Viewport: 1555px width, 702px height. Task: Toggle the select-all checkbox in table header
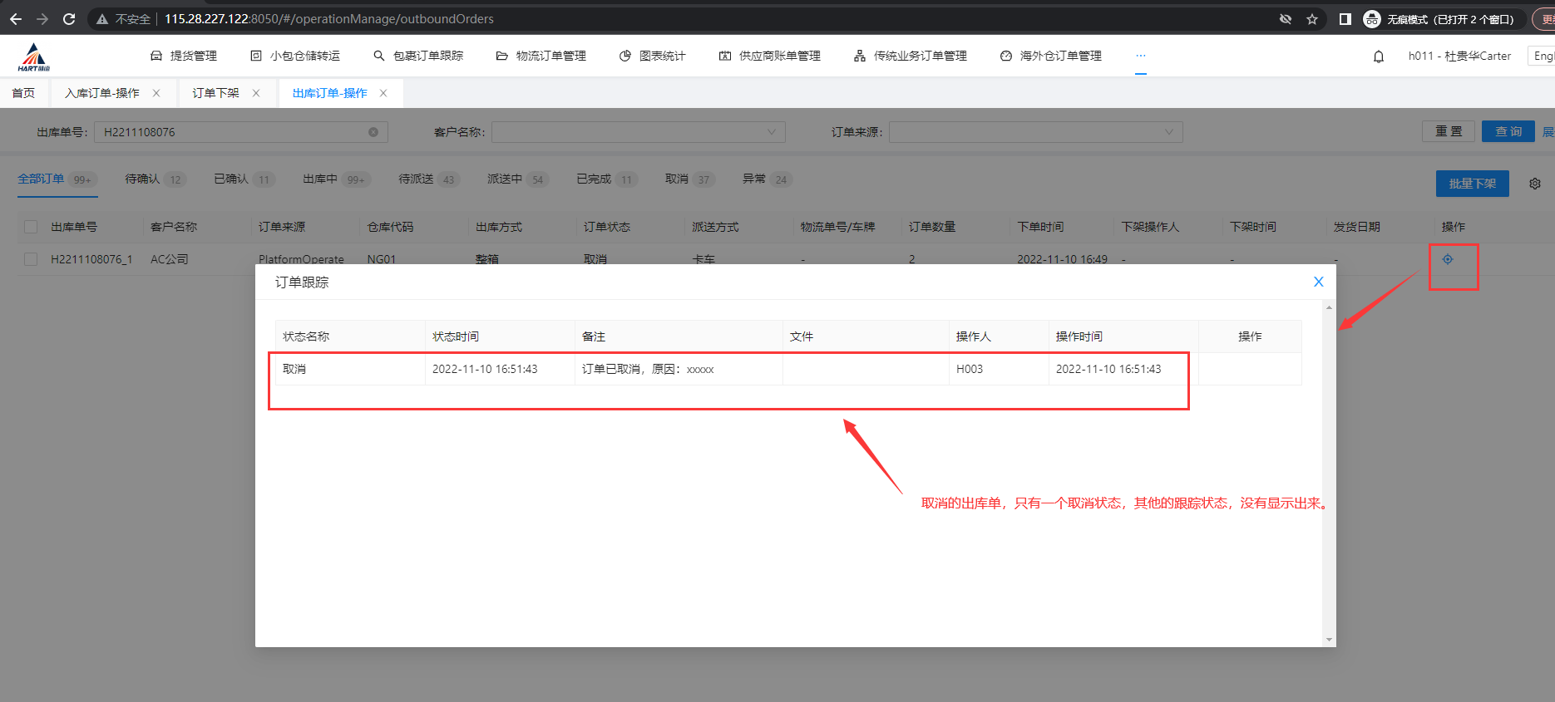pyautogui.click(x=31, y=227)
